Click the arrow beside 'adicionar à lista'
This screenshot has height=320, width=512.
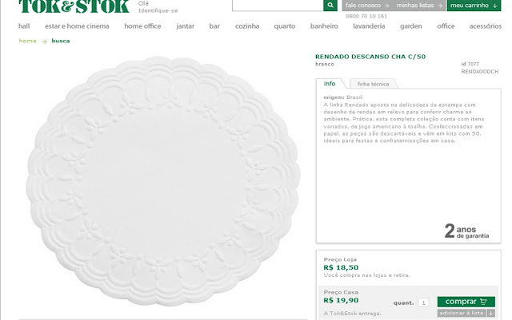[x=490, y=313]
